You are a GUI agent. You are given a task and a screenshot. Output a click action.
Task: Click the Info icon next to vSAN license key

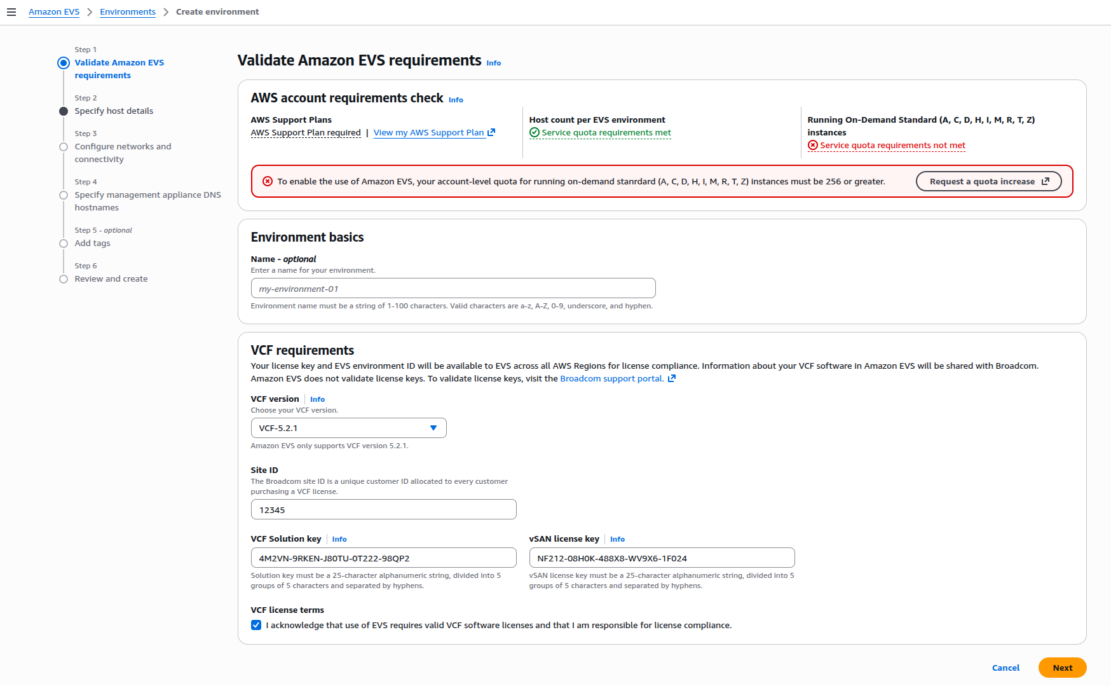tap(617, 539)
